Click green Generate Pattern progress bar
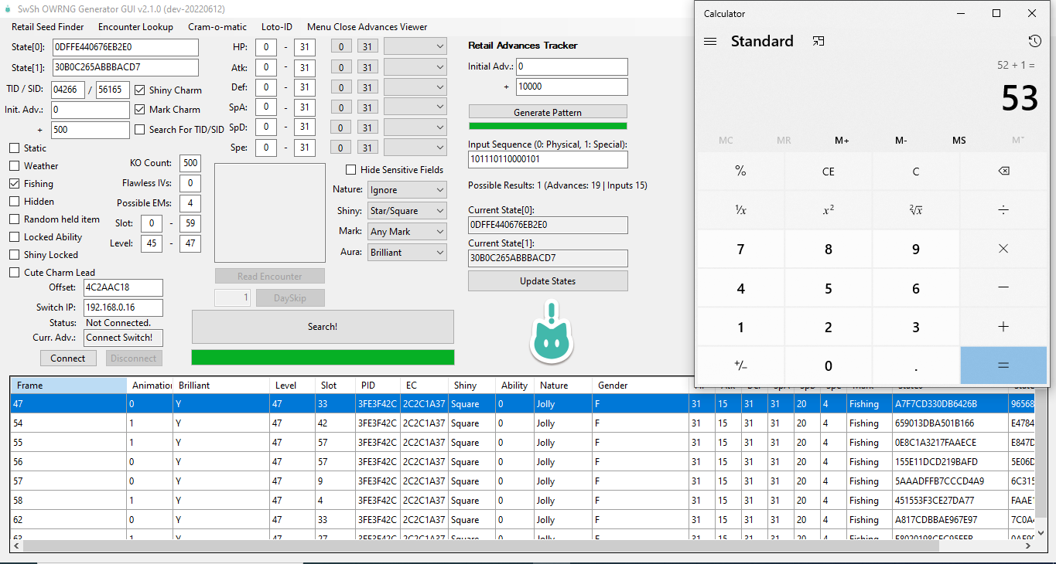The image size is (1056, 564). click(548, 126)
